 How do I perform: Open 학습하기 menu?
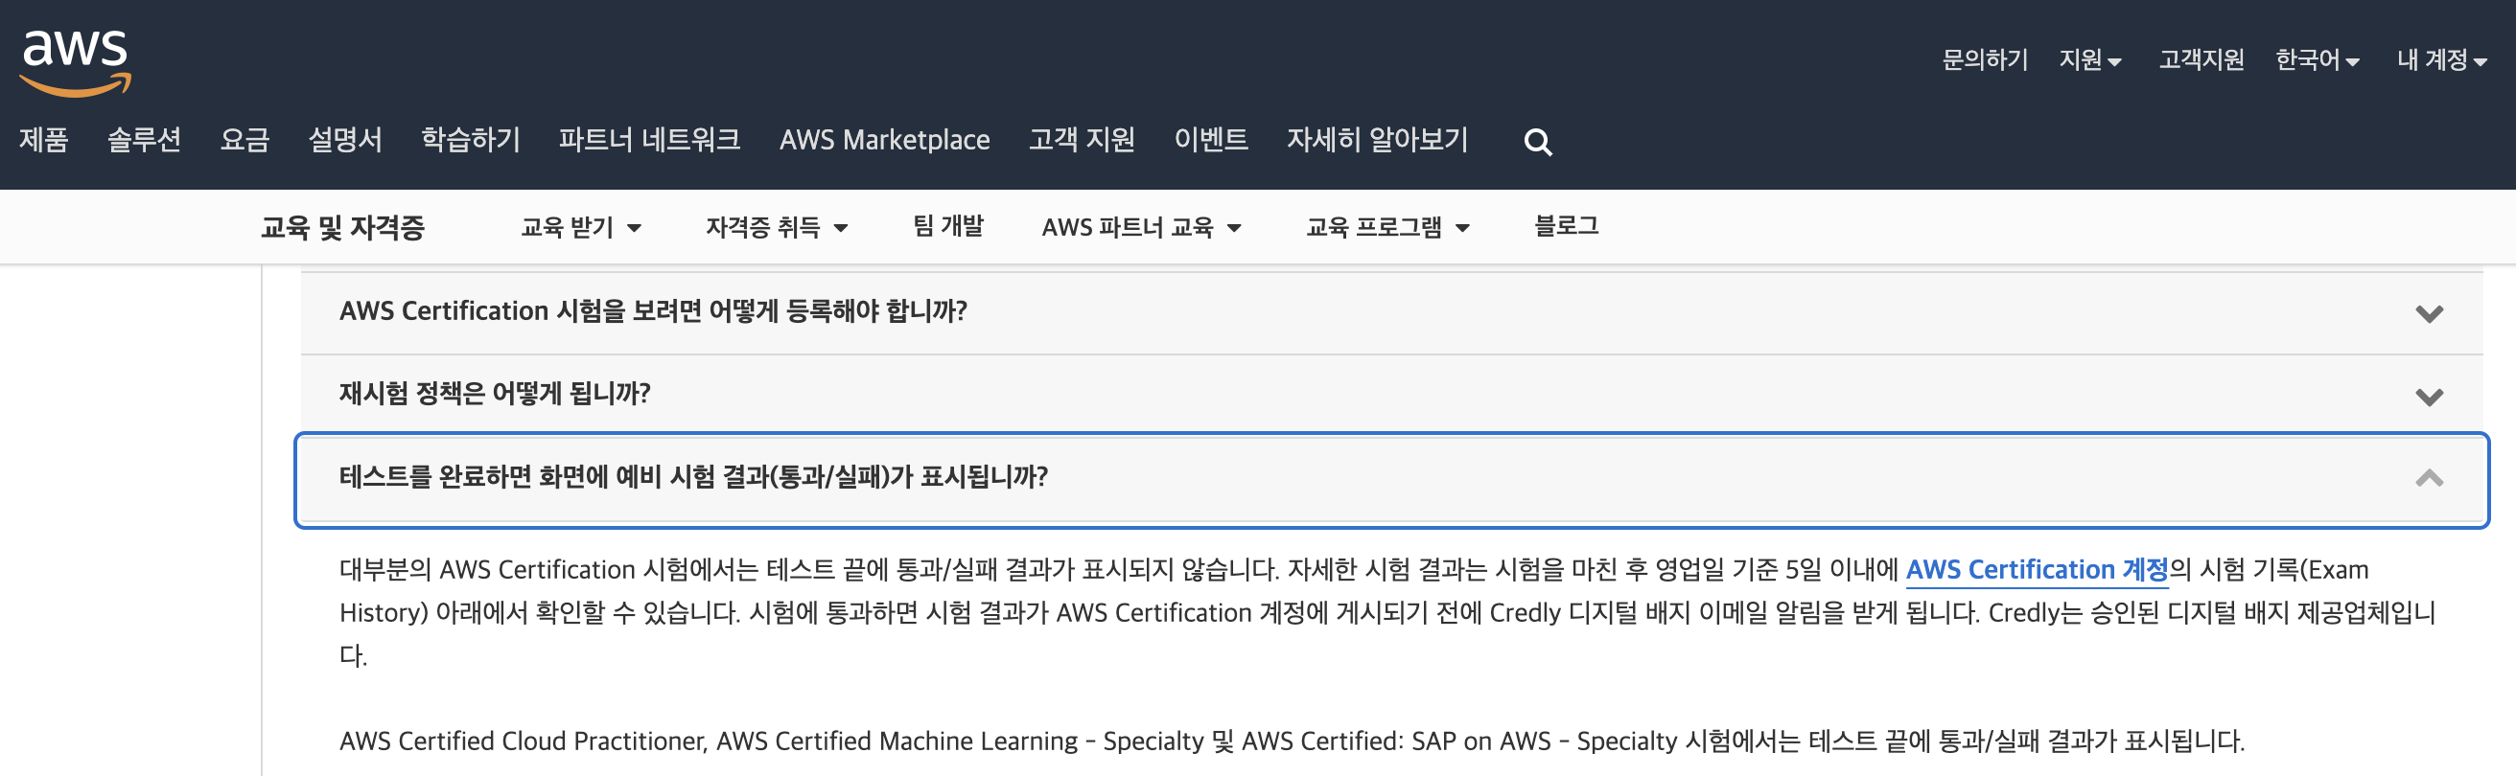tap(471, 140)
